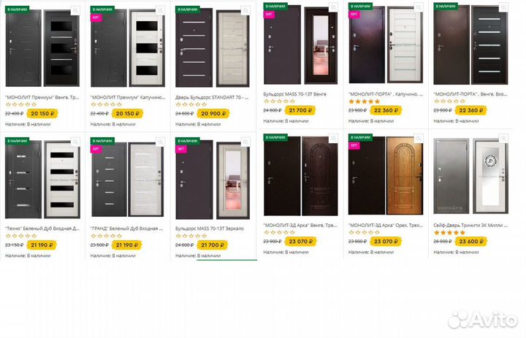Click magnifier icon on Бульдорс MASS 70-13T Венге
This screenshot has height=338, width=526.
[334, 9]
